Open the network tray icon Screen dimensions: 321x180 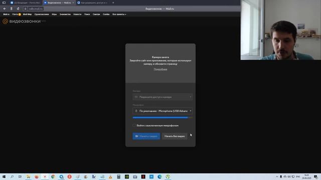tap(293, 176)
